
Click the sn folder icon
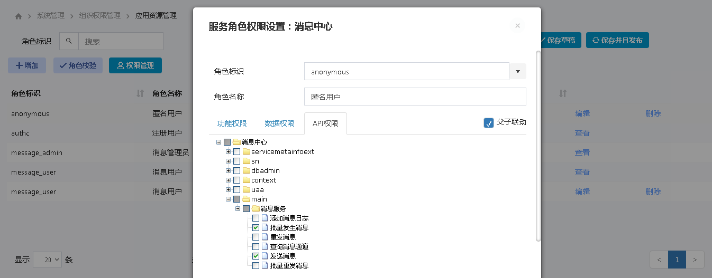pos(247,161)
